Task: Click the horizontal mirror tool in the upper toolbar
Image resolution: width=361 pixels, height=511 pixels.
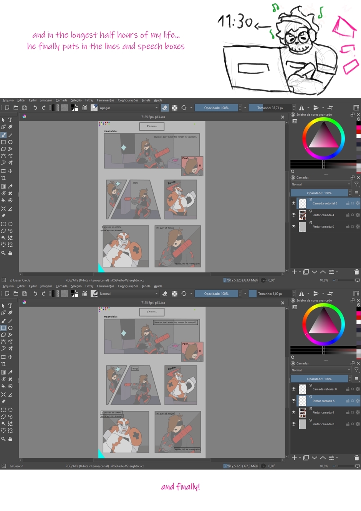Action: pos(302,108)
